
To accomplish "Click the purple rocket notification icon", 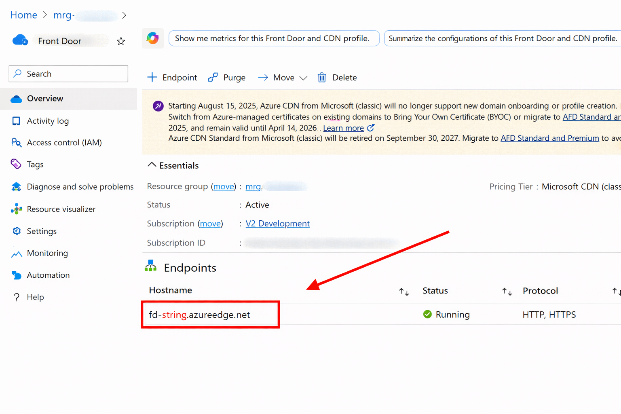I will click(158, 106).
